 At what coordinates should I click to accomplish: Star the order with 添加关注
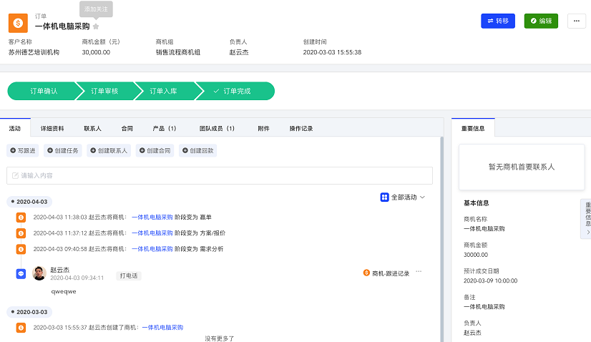(x=96, y=26)
